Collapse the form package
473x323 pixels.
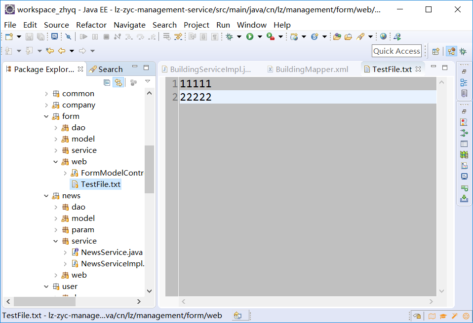46,116
